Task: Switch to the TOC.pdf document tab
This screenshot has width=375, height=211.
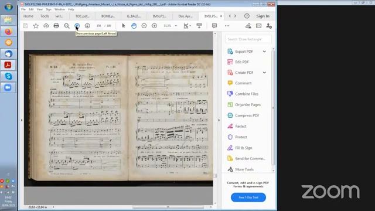Action: click(82, 16)
